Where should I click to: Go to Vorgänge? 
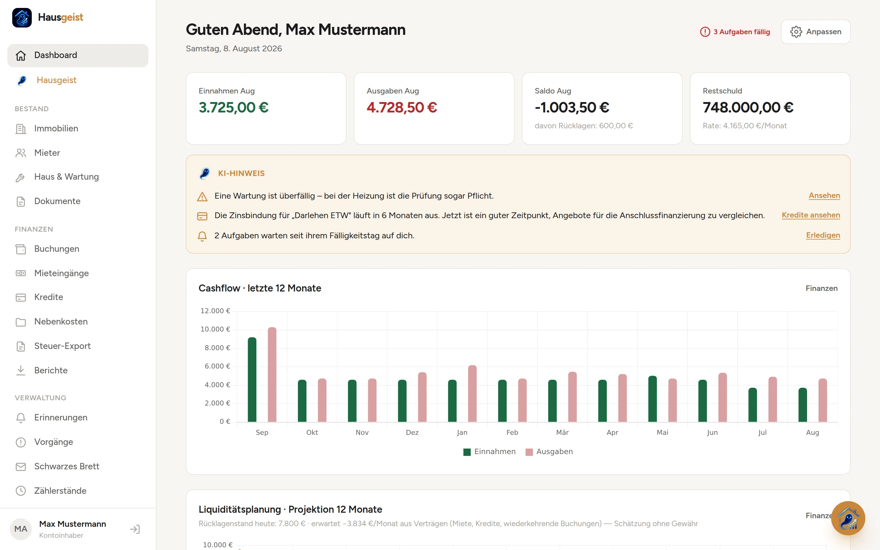tap(78, 442)
